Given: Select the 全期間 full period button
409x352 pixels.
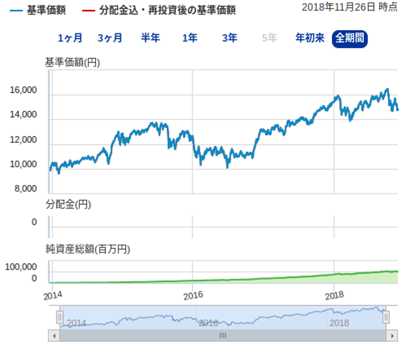Looking at the screenshot, I should (x=349, y=38).
